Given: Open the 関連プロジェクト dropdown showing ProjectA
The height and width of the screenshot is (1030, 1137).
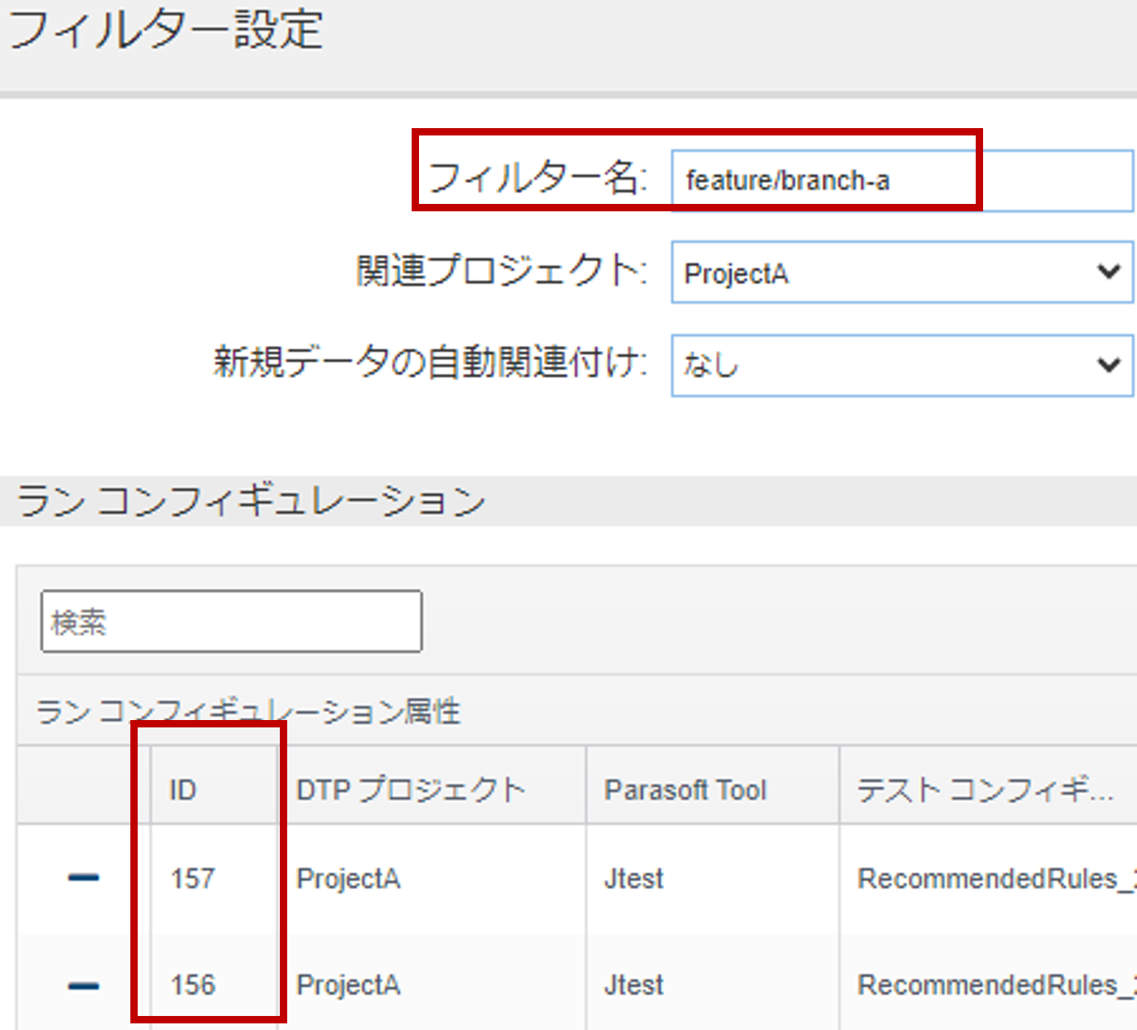Looking at the screenshot, I should pos(901,272).
